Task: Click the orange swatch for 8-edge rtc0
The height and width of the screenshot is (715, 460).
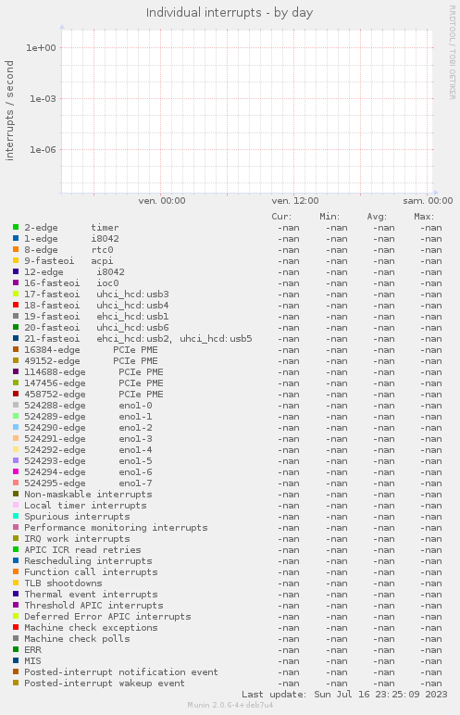Action: point(16,249)
